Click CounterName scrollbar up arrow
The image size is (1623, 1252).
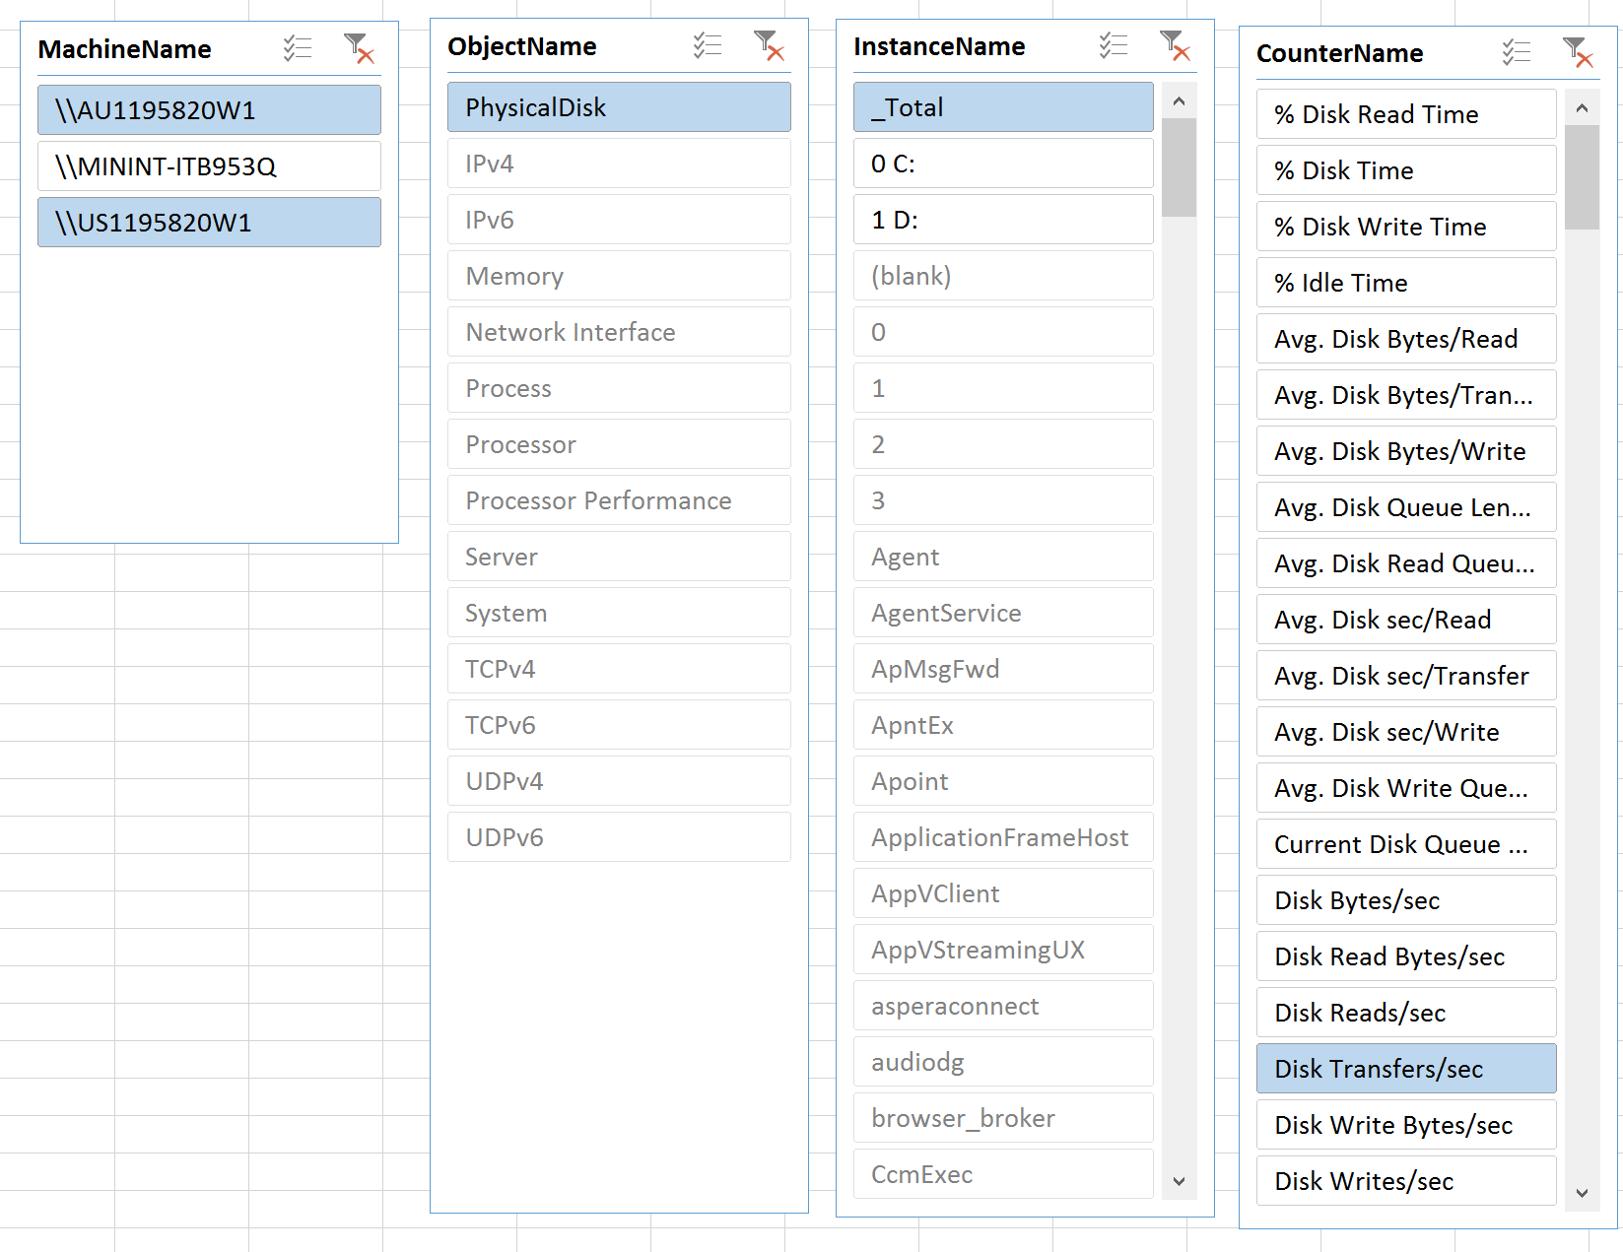pos(1582,107)
